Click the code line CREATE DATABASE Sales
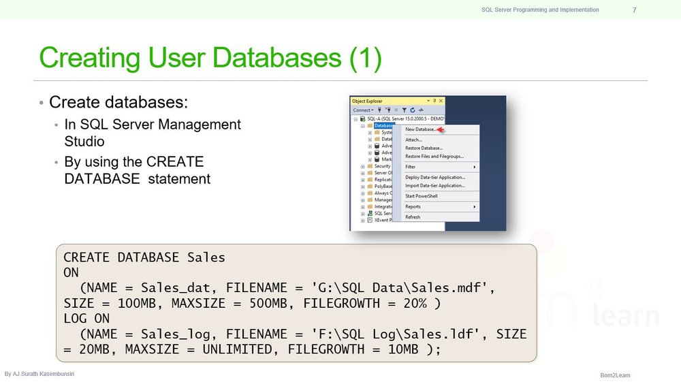Image resolution: width=681 pixels, height=382 pixels. click(x=144, y=257)
